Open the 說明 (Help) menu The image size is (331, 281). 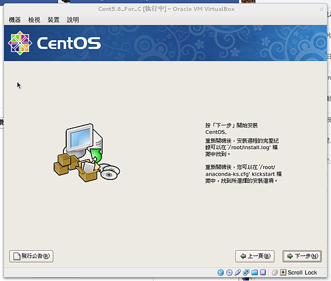pyautogui.click(x=73, y=20)
